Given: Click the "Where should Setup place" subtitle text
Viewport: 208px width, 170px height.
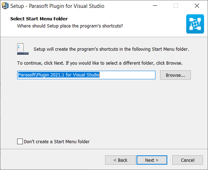Looking at the screenshot, I should [70, 26].
